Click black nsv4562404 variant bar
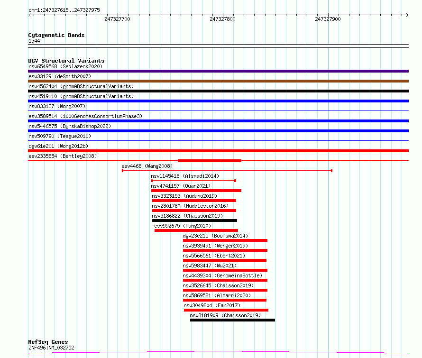422x358 pixels. (x=218, y=91)
